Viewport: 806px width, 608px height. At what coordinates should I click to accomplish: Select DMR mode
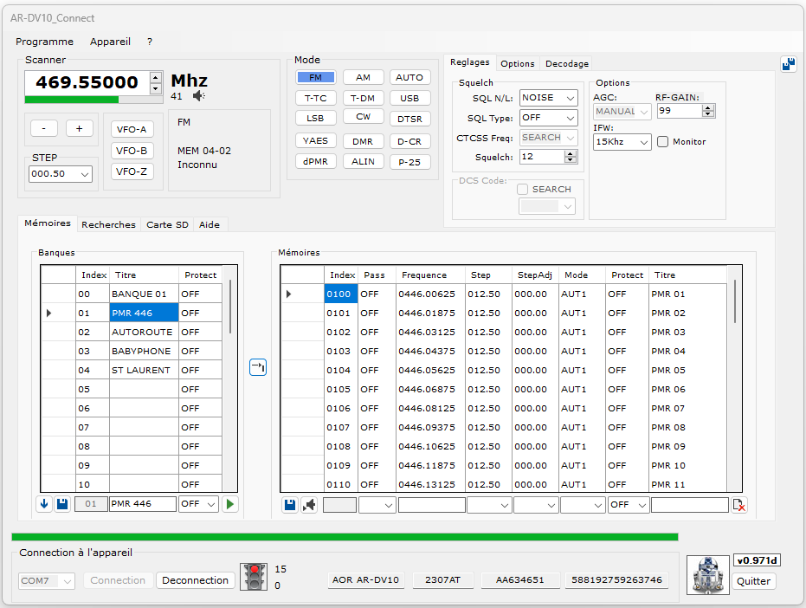(x=363, y=141)
